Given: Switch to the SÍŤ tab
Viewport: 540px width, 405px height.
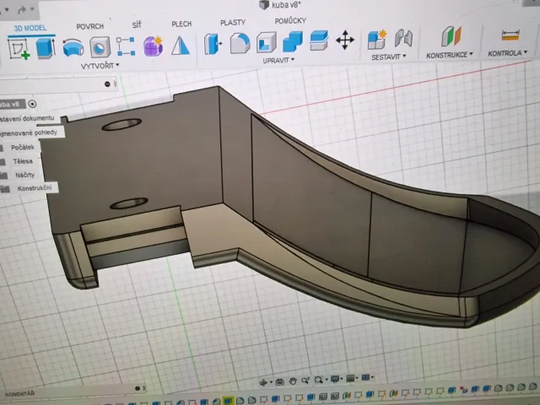Looking at the screenshot, I should 137,24.
